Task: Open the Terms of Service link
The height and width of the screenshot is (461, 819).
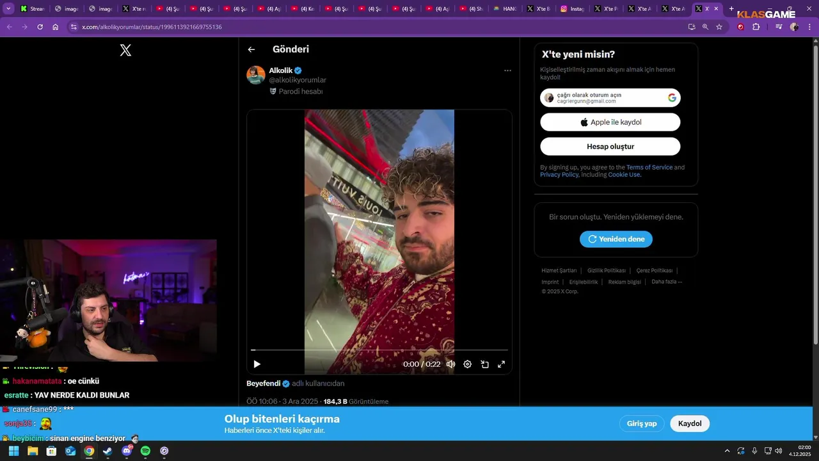Action: point(649,167)
